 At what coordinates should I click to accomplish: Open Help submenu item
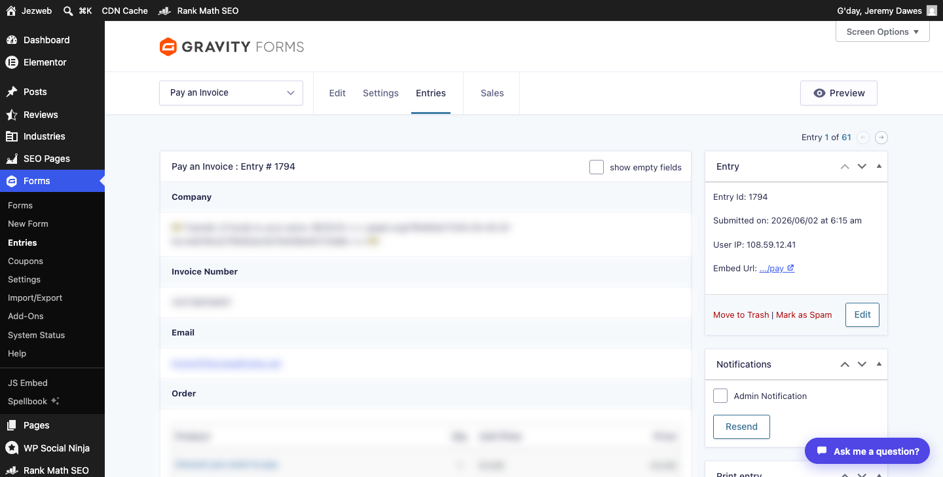(17, 353)
